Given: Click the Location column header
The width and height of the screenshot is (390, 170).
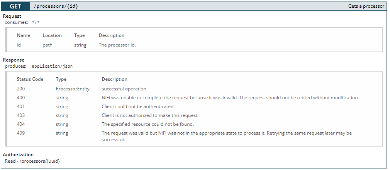Looking at the screenshot, I should (x=52, y=35).
